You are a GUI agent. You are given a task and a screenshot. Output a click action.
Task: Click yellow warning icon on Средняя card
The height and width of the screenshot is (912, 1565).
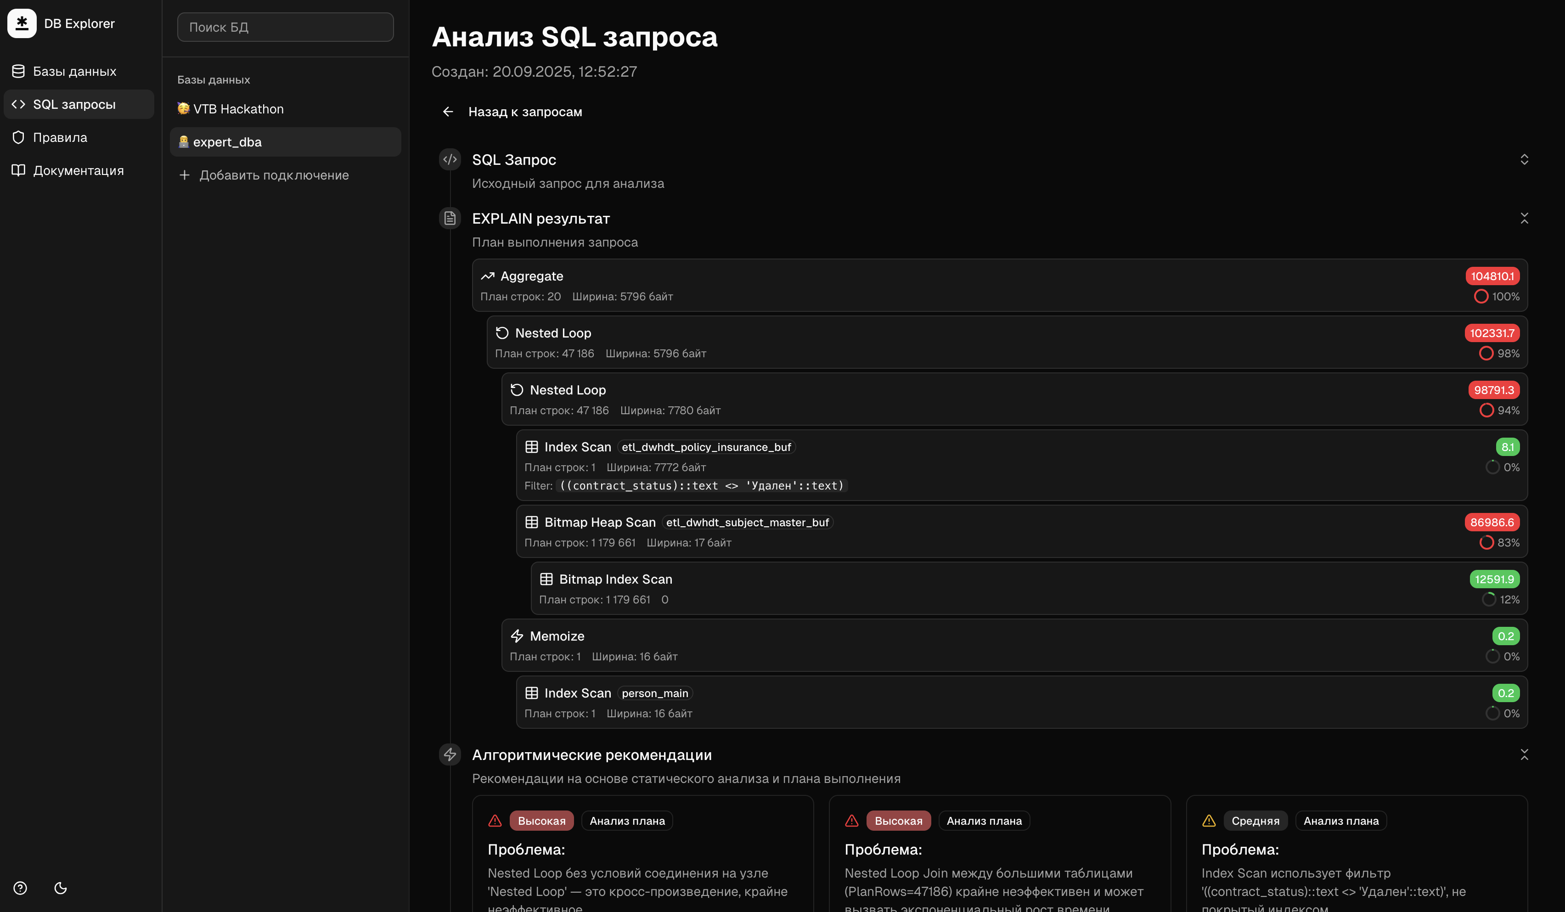(x=1209, y=821)
